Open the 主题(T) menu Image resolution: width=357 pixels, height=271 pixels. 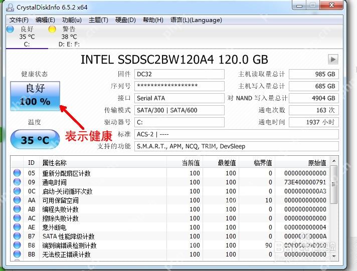tap(98, 20)
